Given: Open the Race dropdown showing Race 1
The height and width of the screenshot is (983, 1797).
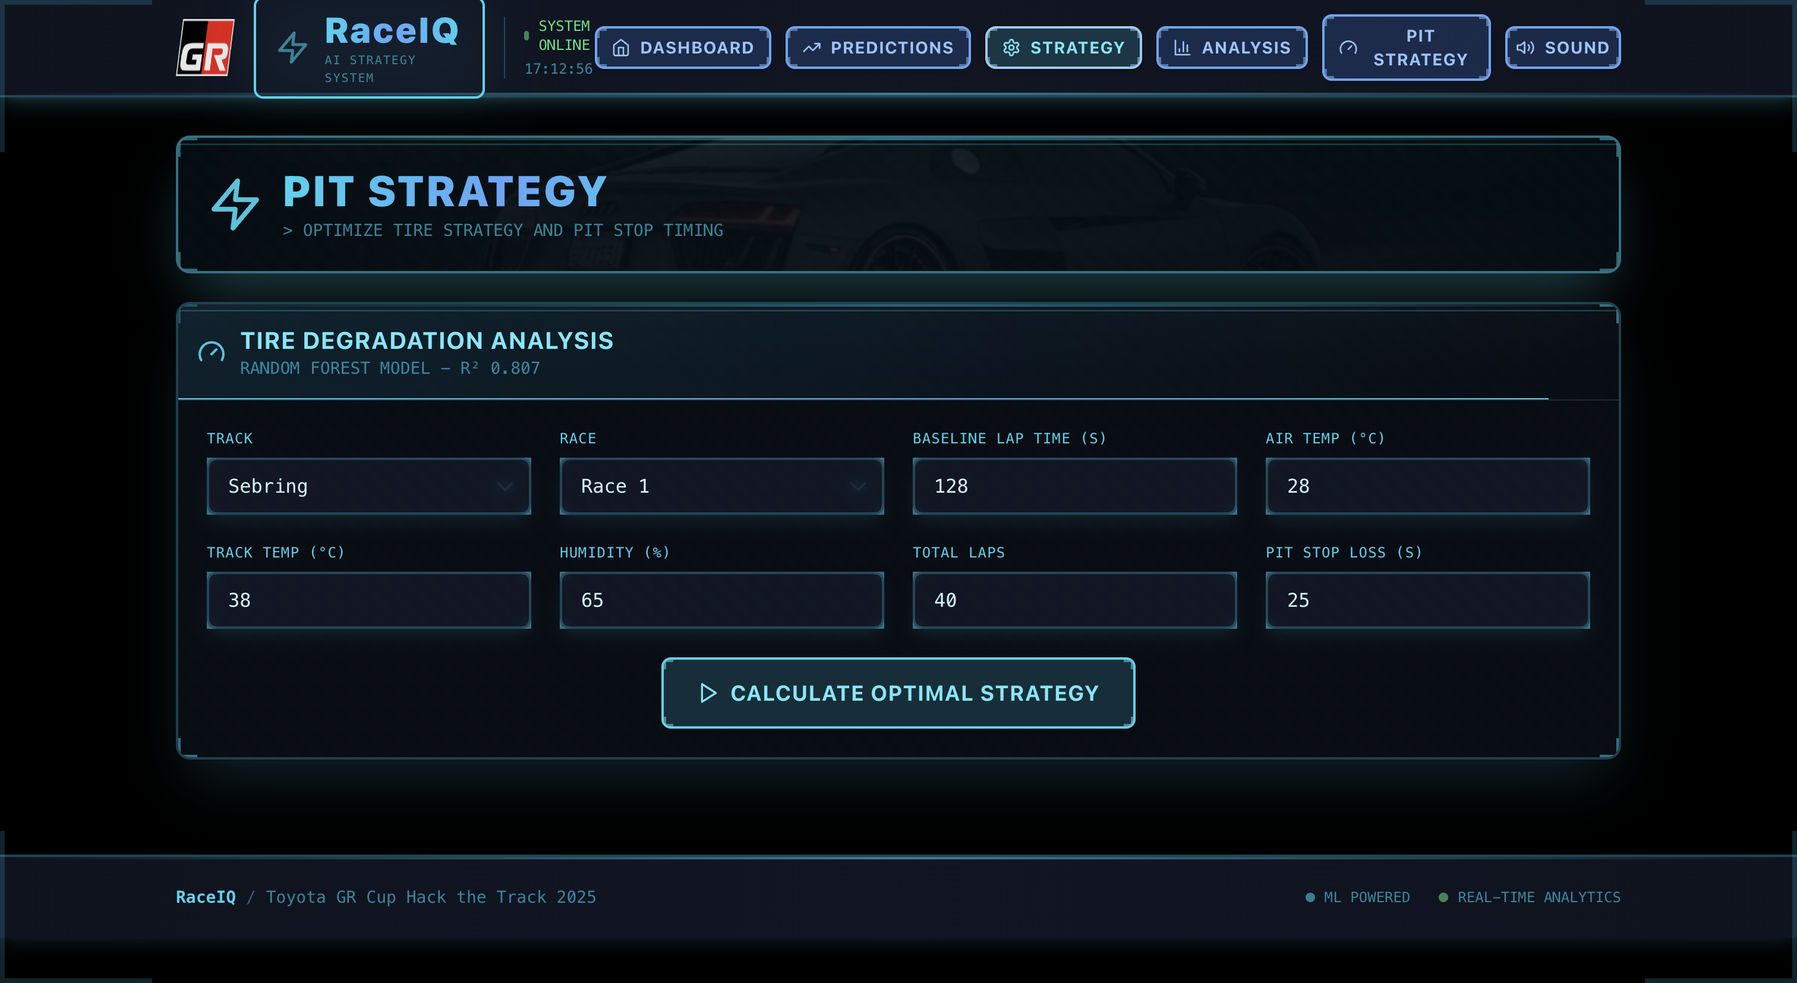Looking at the screenshot, I should tap(721, 486).
